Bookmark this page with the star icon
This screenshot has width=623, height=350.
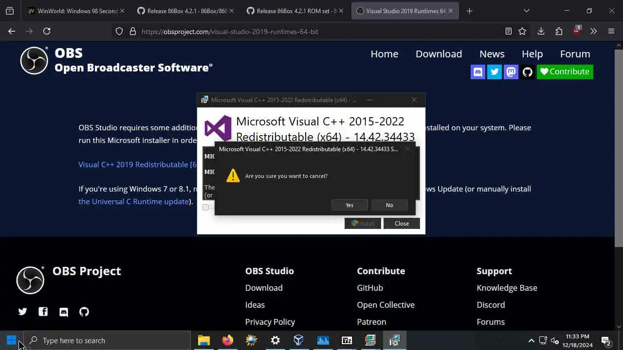[x=522, y=31]
